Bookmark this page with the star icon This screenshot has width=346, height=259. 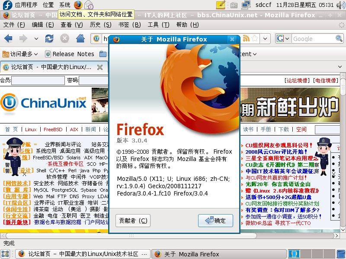[x=255, y=38]
